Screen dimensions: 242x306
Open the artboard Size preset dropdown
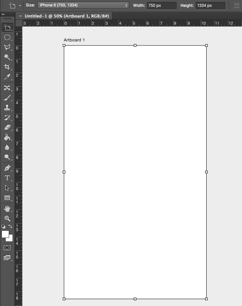[83, 5]
